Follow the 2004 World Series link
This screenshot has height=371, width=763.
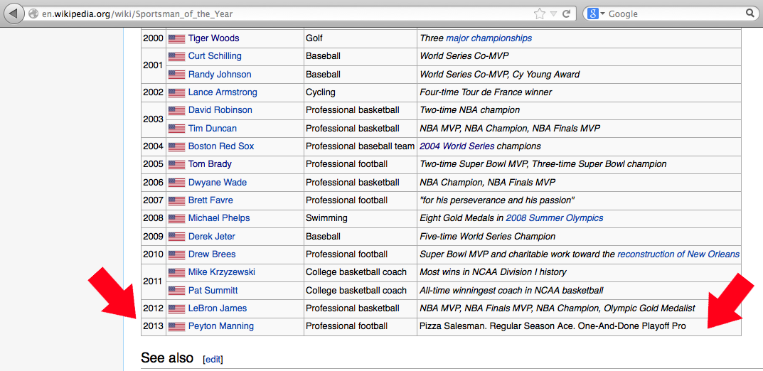click(x=457, y=146)
